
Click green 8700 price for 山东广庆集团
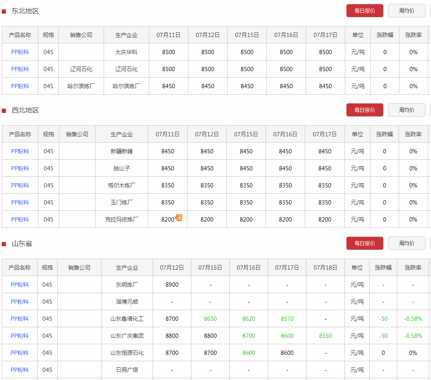point(249,336)
